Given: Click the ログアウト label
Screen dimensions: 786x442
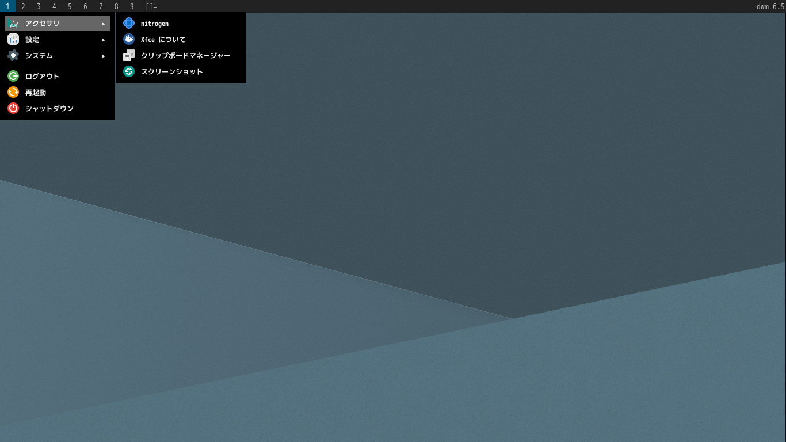Looking at the screenshot, I should [x=41, y=76].
